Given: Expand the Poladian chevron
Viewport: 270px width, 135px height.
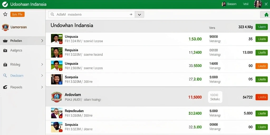Looking at the screenshot, I should click(42, 41).
